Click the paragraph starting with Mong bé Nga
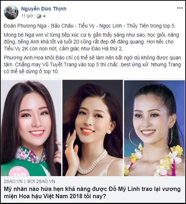 91,42
